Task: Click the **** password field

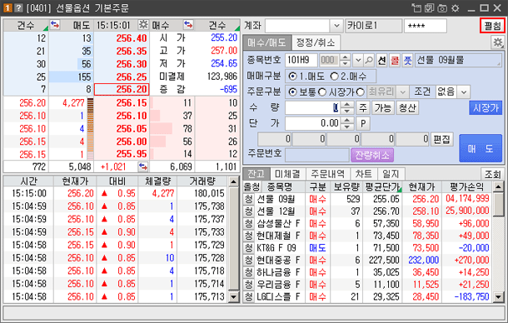Action: [426, 26]
